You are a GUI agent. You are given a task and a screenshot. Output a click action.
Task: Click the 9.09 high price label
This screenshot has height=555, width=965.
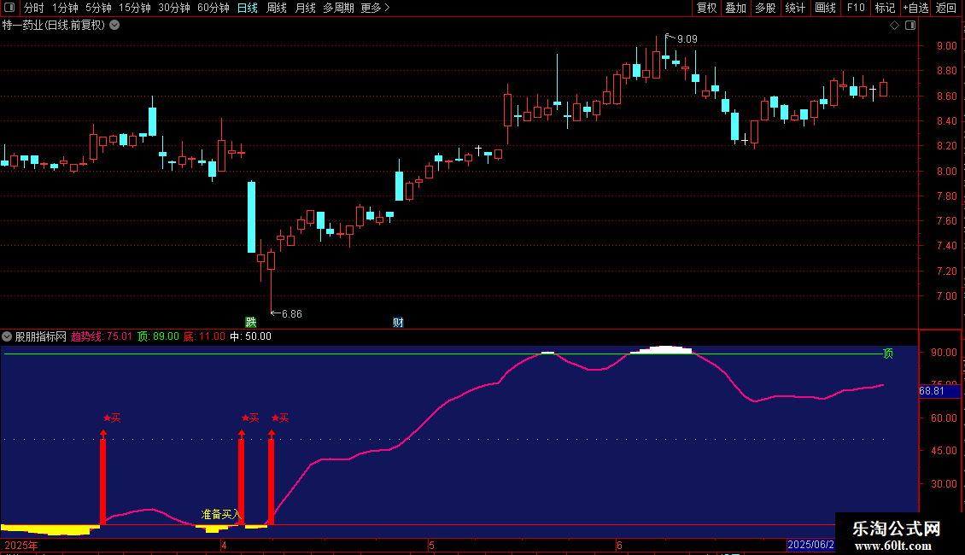(687, 39)
